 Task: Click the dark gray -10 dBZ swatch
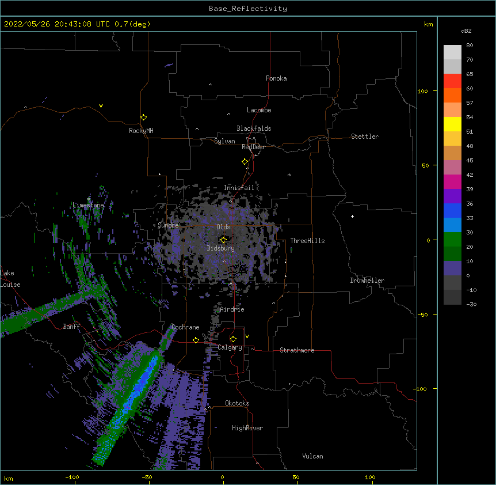click(452, 297)
